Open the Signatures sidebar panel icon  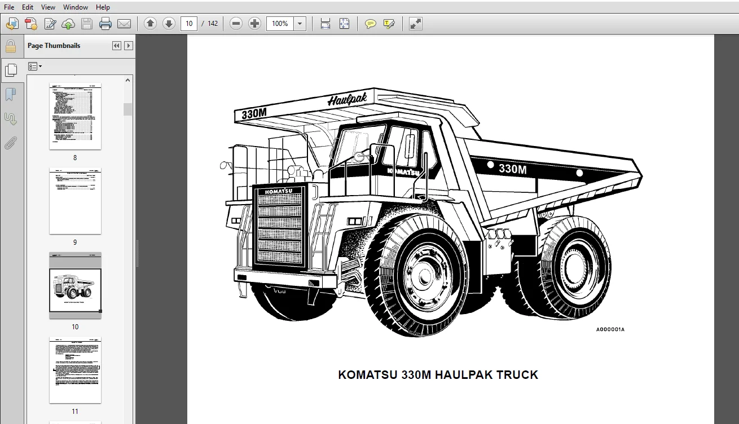coord(11,118)
